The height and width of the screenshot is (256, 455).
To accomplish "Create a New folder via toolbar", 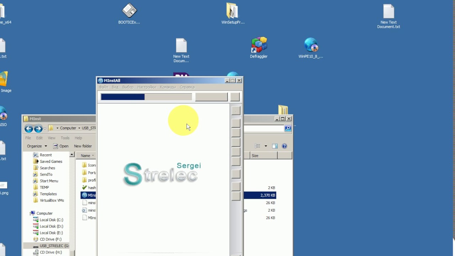I will click(83, 146).
